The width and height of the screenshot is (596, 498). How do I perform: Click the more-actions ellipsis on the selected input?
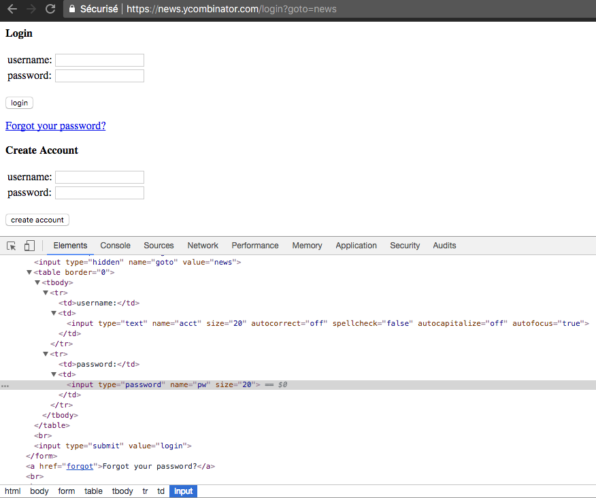pos(5,385)
